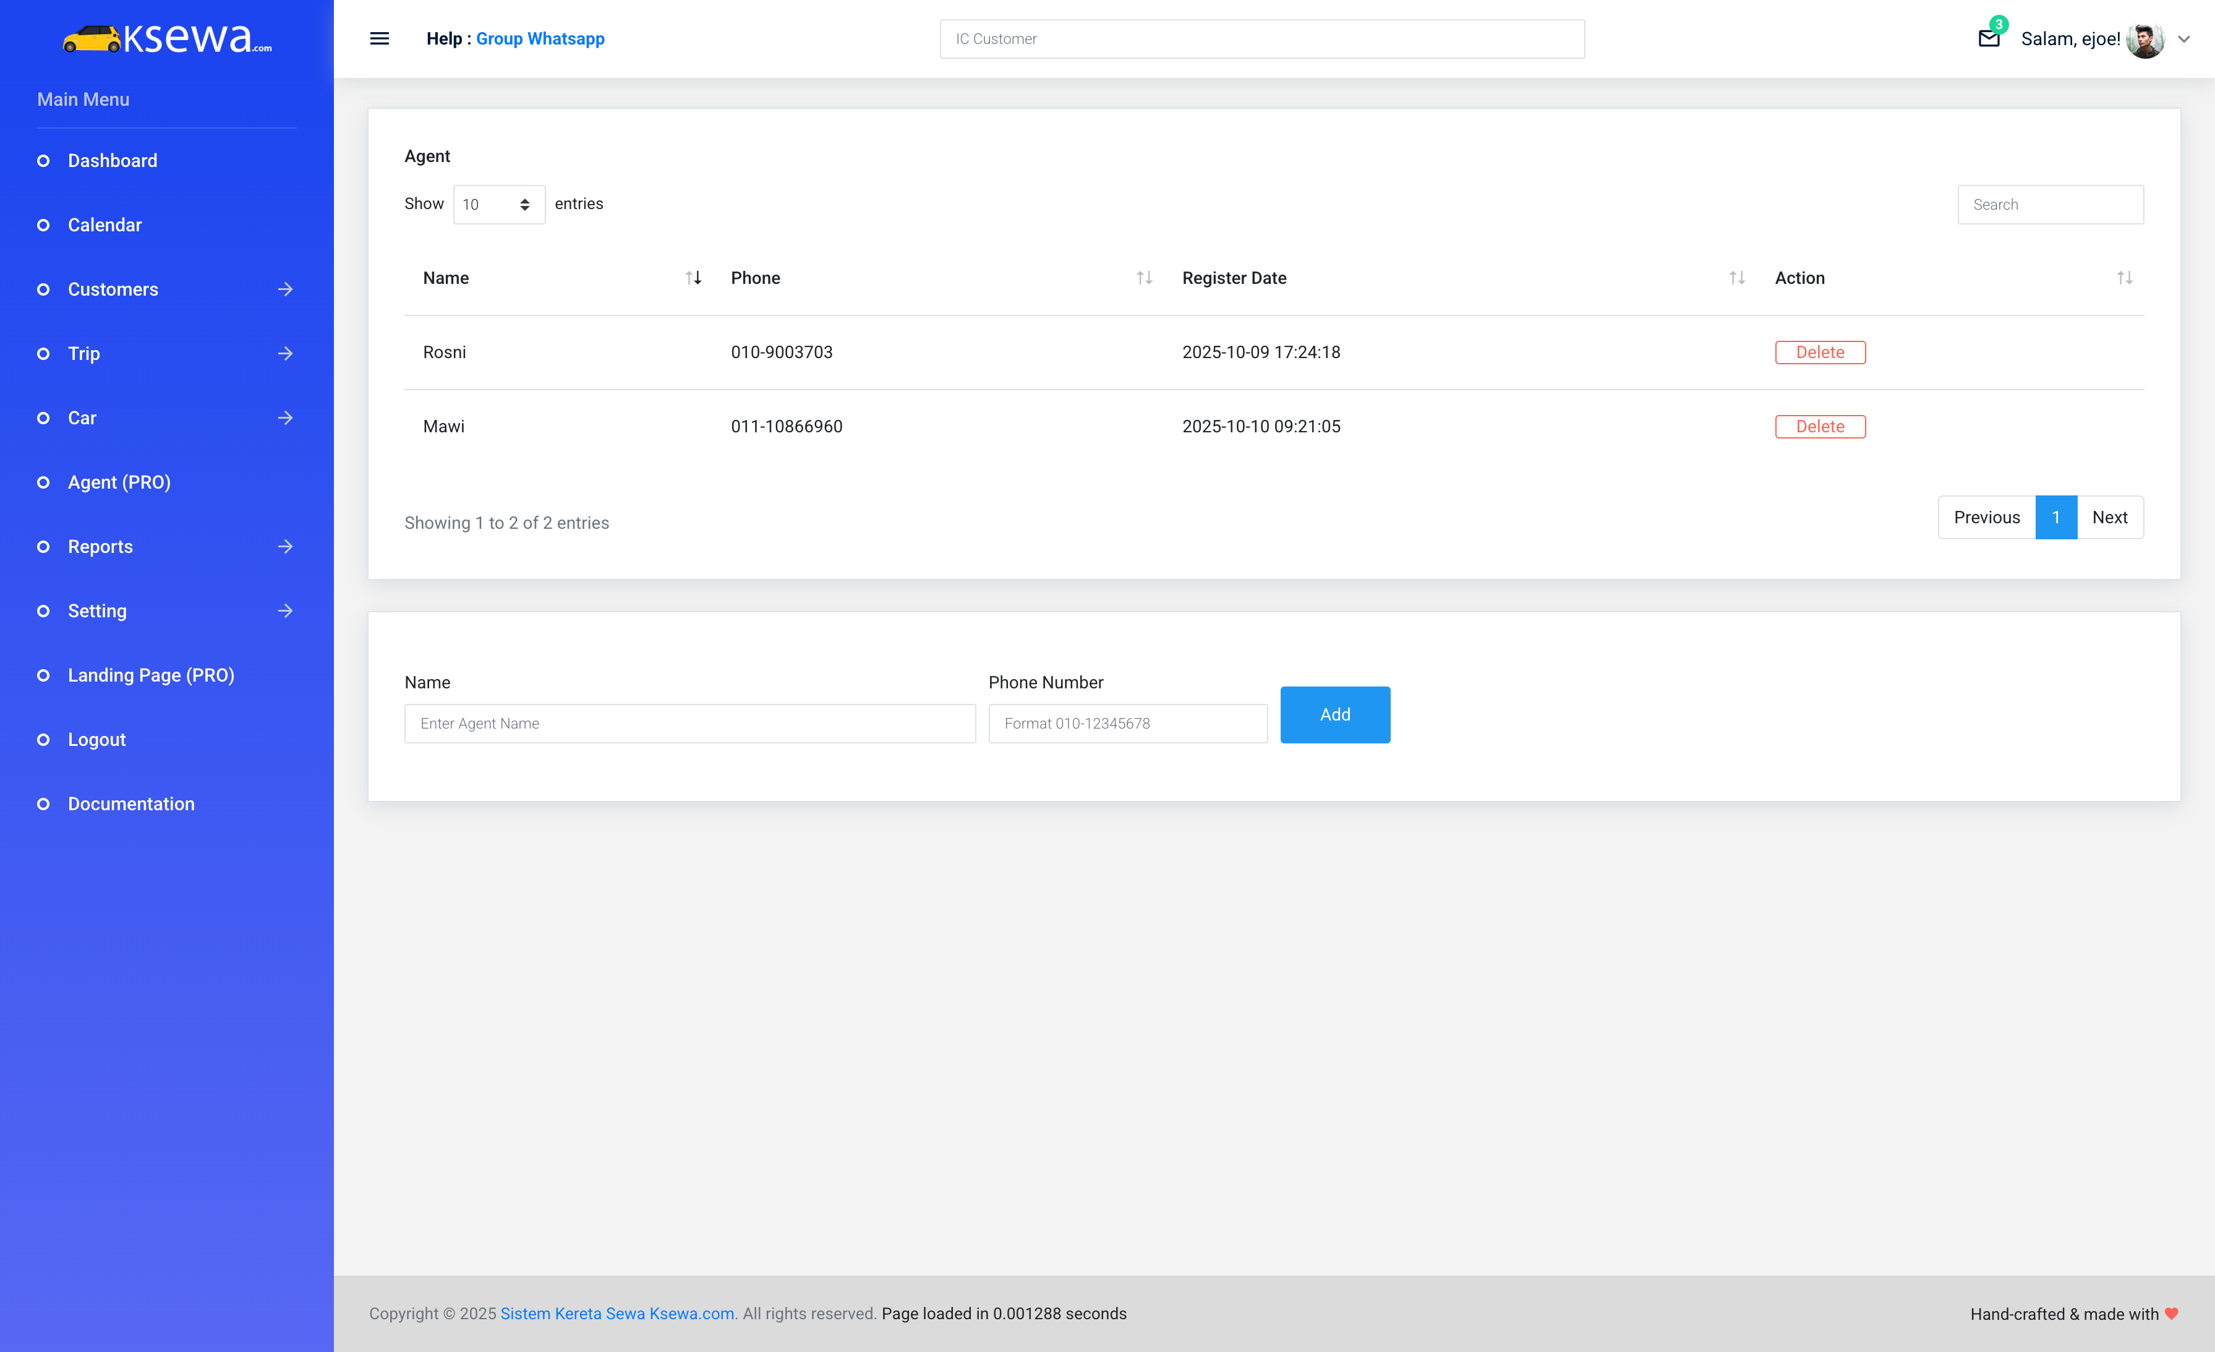Select date 2025-10-10 09:21:05
2215x1352 pixels.
[x=1261, y=426]
